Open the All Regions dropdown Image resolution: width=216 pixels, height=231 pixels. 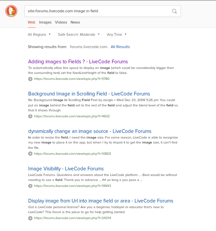pyautogui.click(x=39, y=34)
